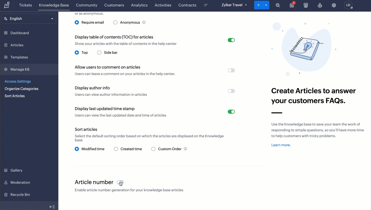The height and width of the screenshot is (210, 371).
Task: Turn on Display author info toggle
Action: pyautogui.click(x=231, y=91)
